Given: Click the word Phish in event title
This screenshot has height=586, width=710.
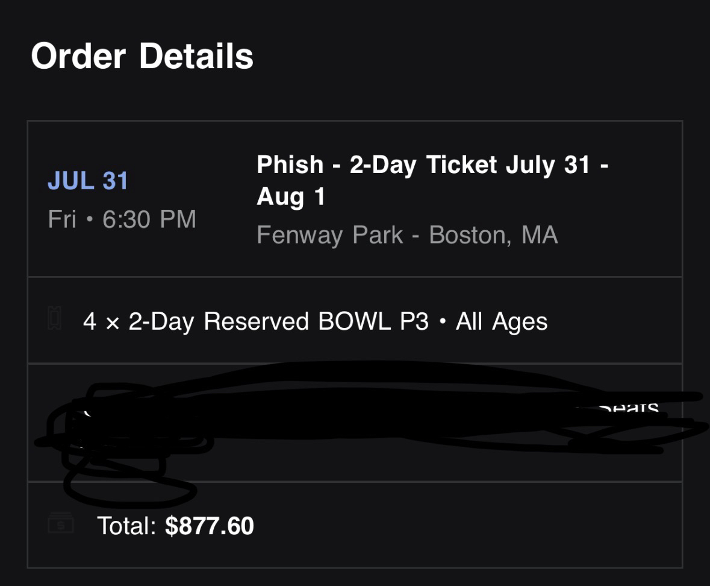Looking at the screenshot, I should (290, 165).
